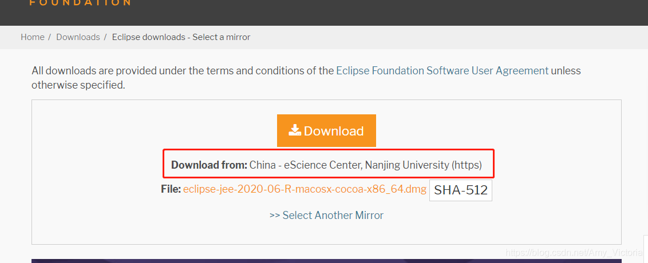The height and width of the screenshot is (263, 648).
Task: Choose Select Another Mirror link text
Action: [x=333, y=215]
